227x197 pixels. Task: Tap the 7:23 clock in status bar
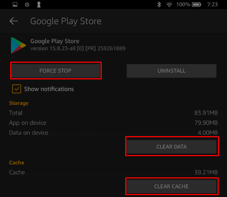[212, 5]
